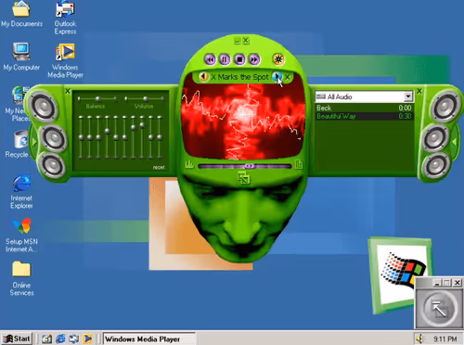
Task: Click the Balance slider knob
Action: pyautogui.click(x=97, y=98)
